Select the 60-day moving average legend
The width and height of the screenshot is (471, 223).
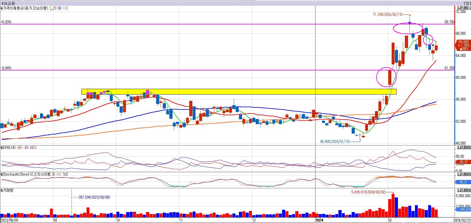pos(60,8)
